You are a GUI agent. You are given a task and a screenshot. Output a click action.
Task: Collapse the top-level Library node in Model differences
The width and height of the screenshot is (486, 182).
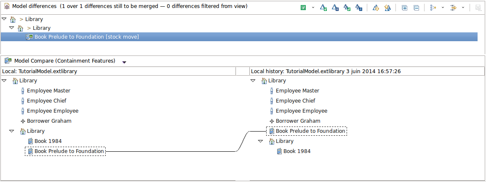click(4, 19)
